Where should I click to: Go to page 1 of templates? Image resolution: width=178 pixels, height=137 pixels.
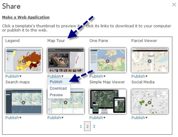[x=81, y=126]
